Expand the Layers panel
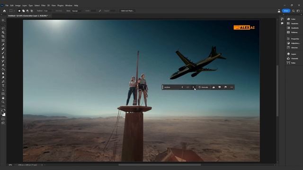This screenshot has height=170, width=303. 292,54
